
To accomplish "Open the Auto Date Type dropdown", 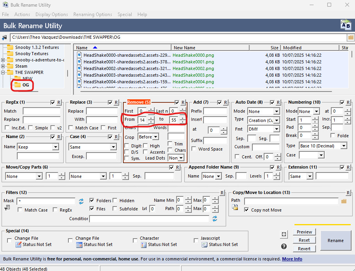I will click(x=276, y=120).
